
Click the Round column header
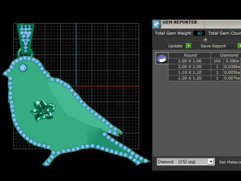point(189,55)
